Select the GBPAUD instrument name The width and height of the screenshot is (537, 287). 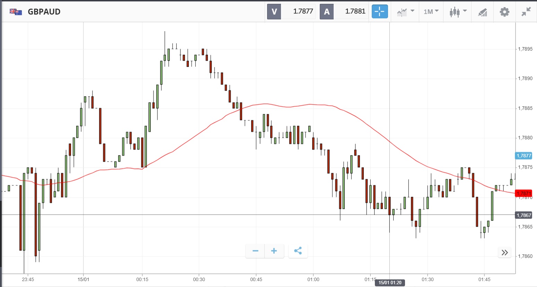point(44,12)
